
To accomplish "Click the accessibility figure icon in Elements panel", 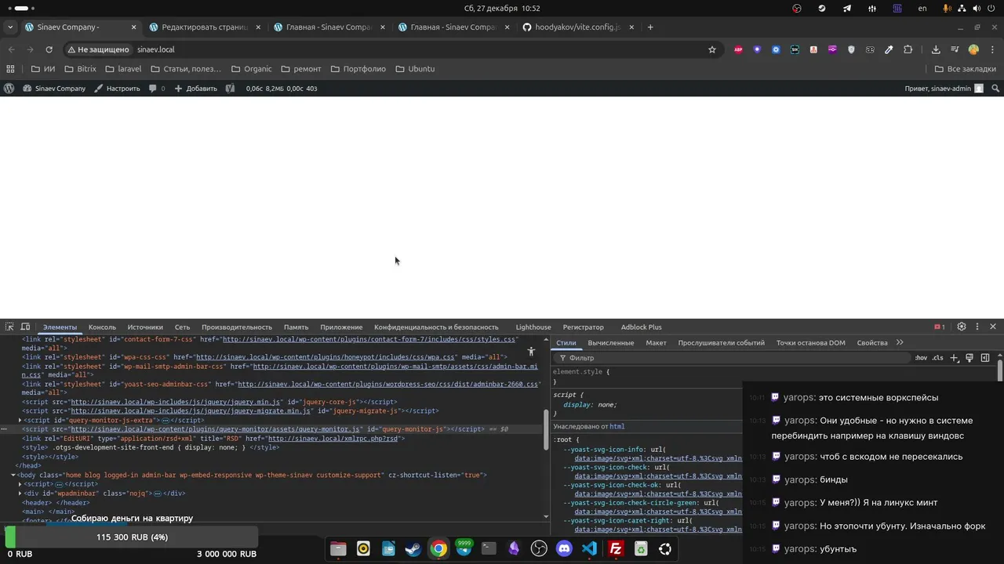I will click(531, 352).
